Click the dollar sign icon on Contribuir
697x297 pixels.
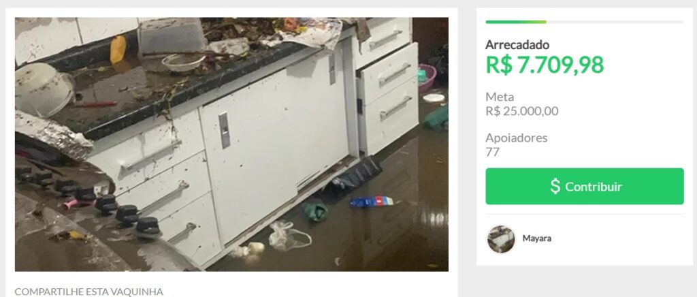[x=555, y=186]
